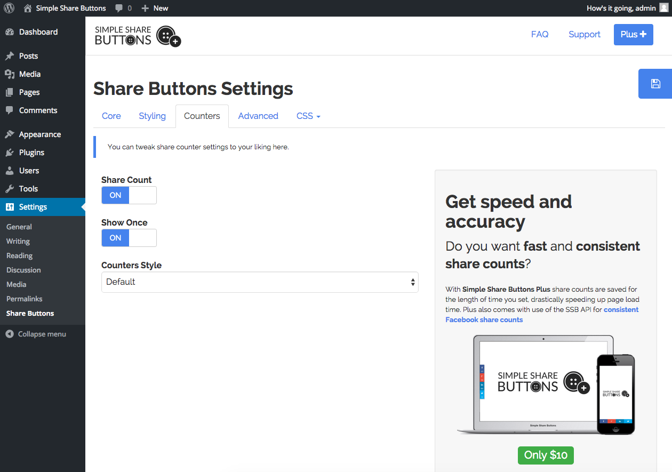The image size is (672, 472).
Task: Open Media settings submenu item
Action: click(17, 284)
